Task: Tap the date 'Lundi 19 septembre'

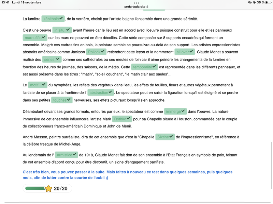Action: pyautogui.click(x=27, y=2)
